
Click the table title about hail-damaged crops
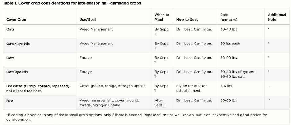pyautogui.click(x=72, y=3)
